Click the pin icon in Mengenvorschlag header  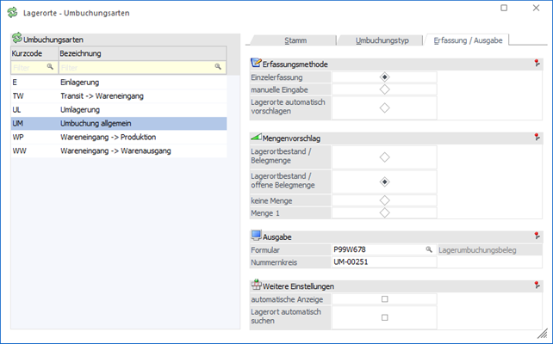pyautogui.click(x=537, y=137)
